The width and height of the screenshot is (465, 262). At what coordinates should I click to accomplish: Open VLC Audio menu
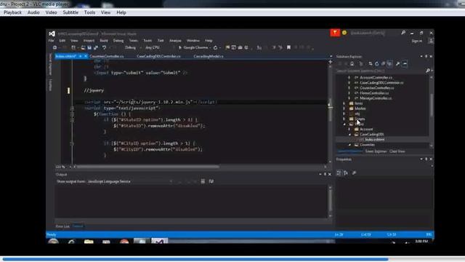tap(33, 12)
